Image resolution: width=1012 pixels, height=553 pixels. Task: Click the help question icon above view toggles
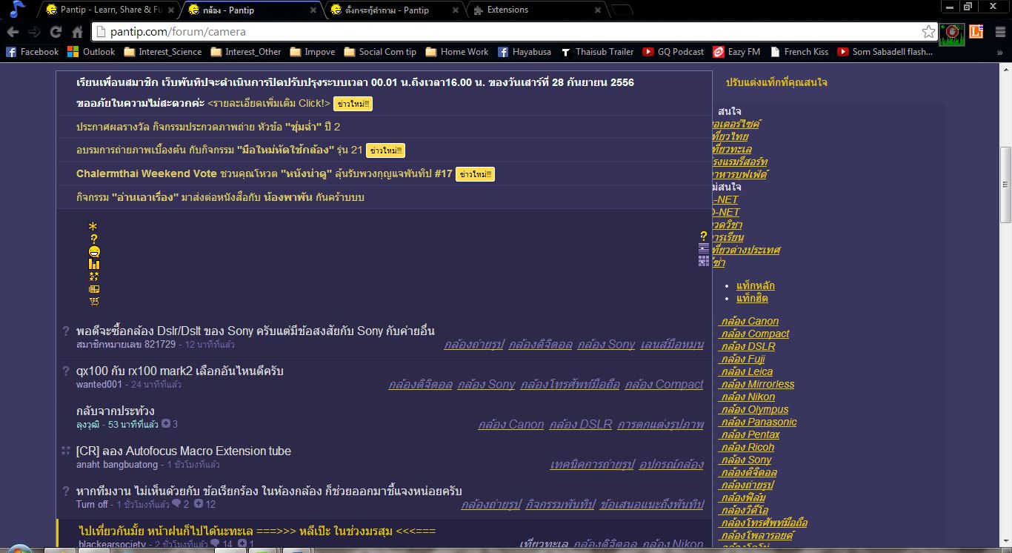click(704, 236)
